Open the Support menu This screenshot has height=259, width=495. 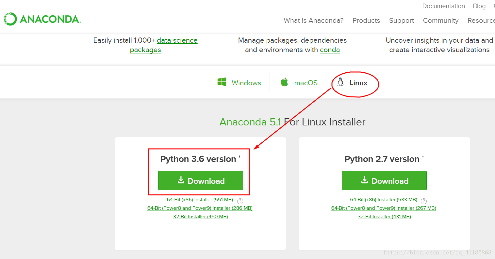pos(402,21)
